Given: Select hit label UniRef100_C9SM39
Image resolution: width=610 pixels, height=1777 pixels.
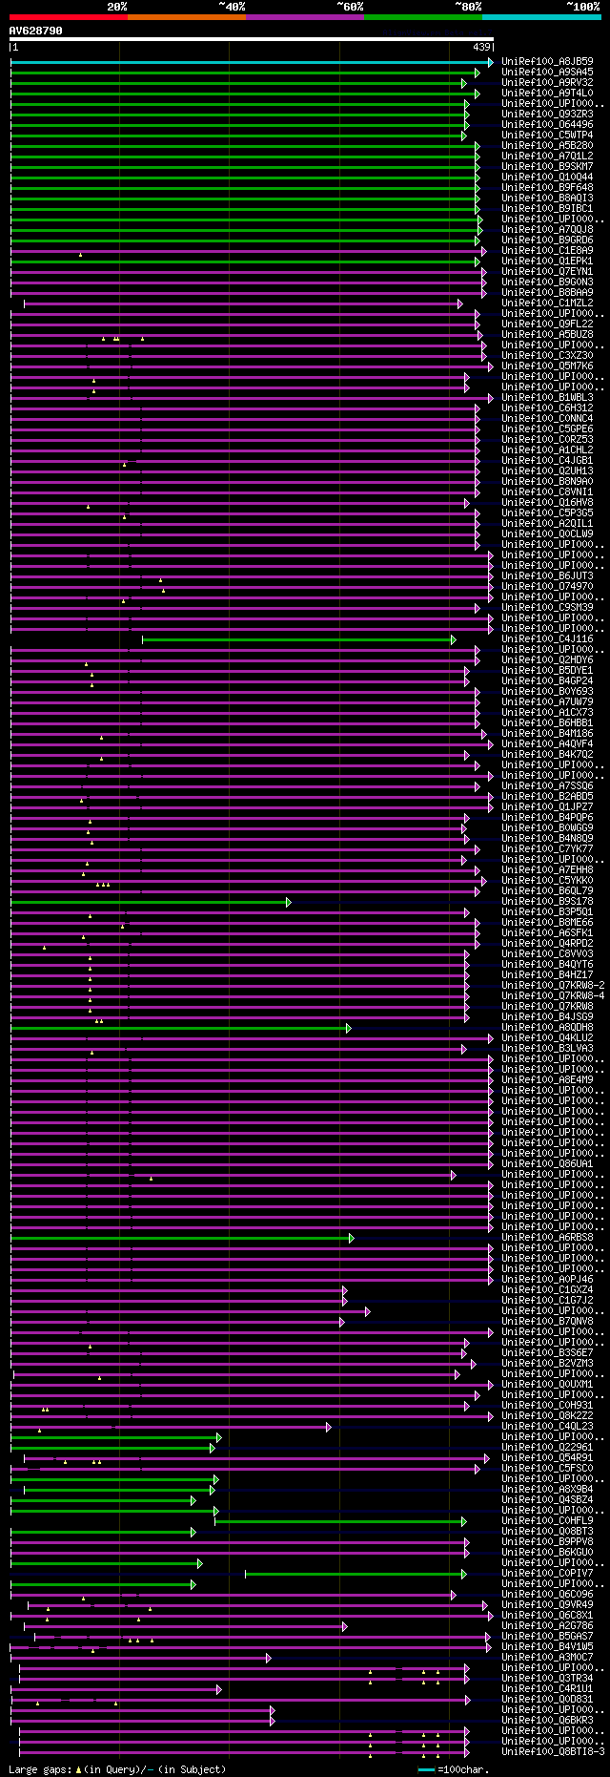Looking at the screenshot, I should [x=547, y=608].
